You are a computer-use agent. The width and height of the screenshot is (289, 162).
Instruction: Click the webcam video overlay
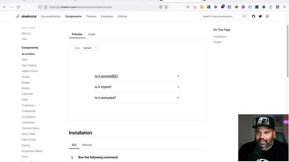coord(263,138)
